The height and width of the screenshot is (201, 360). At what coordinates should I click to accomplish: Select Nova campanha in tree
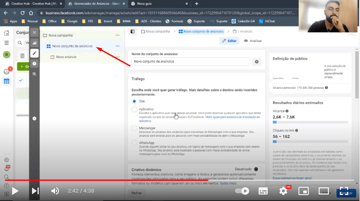(61, 35)
